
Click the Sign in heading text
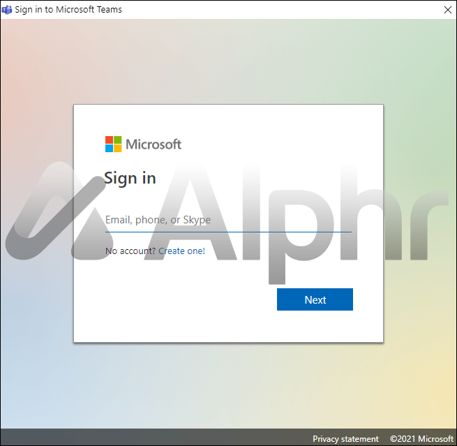(x=130, y=179)
